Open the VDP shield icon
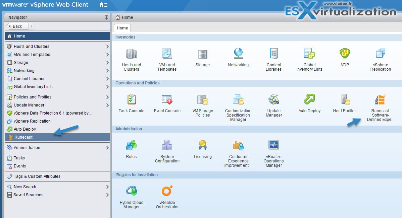 [345, 54]
